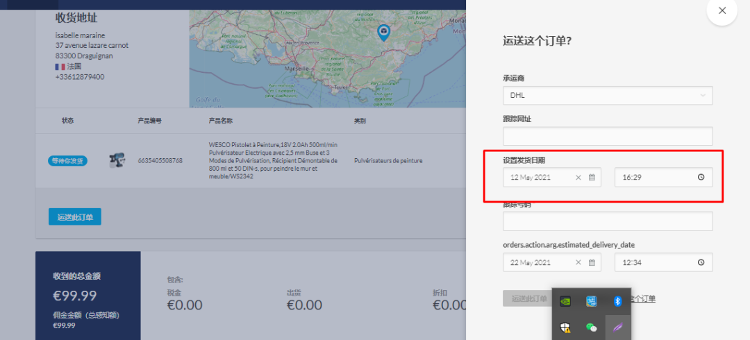The height and width of the screenshot is (340, 750).
Task: Click the tracking URL input field
Action: (608, 136)
